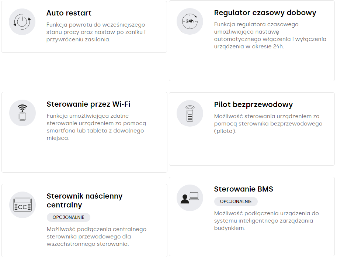Image resolution: width=337 pixels, height=258 pixels.
Task: Click the central controller description paragraph
Action: click(x=97, y=237)
